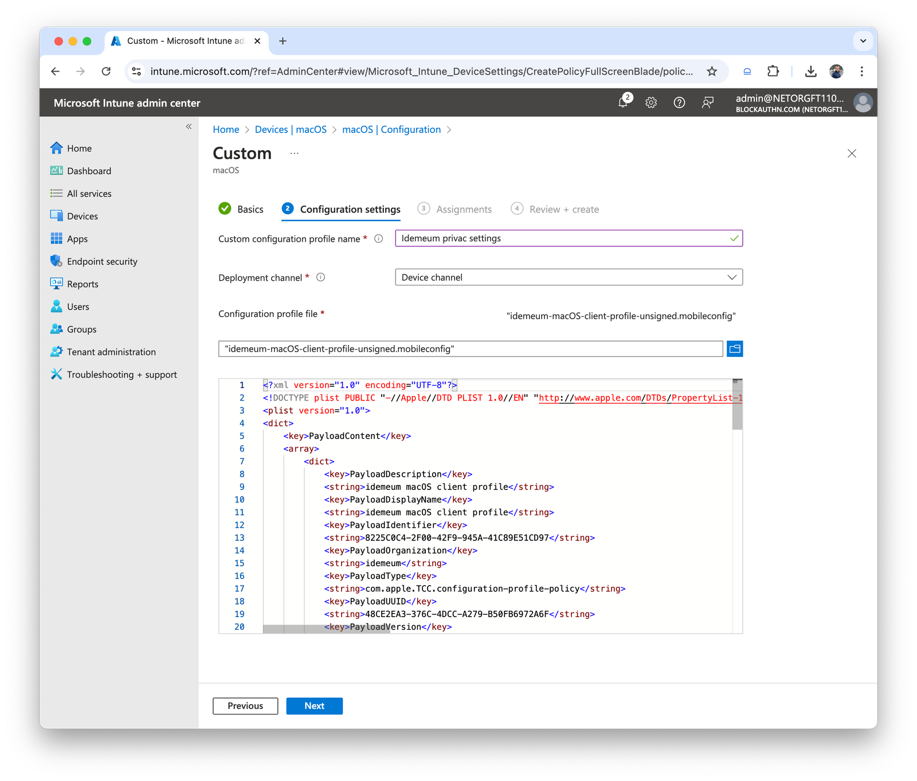
Task: Reload the browser page
Action: point(106,72)
